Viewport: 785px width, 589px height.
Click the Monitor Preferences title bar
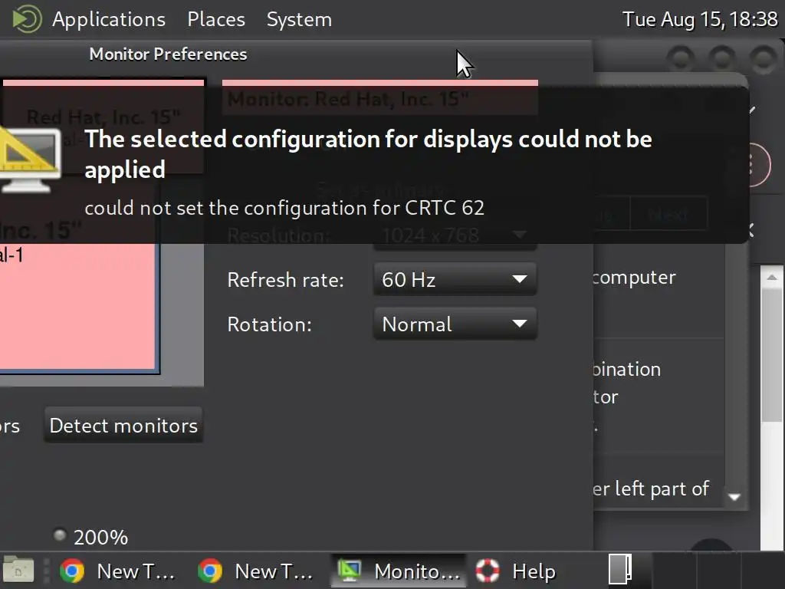(x=297, y=54)
